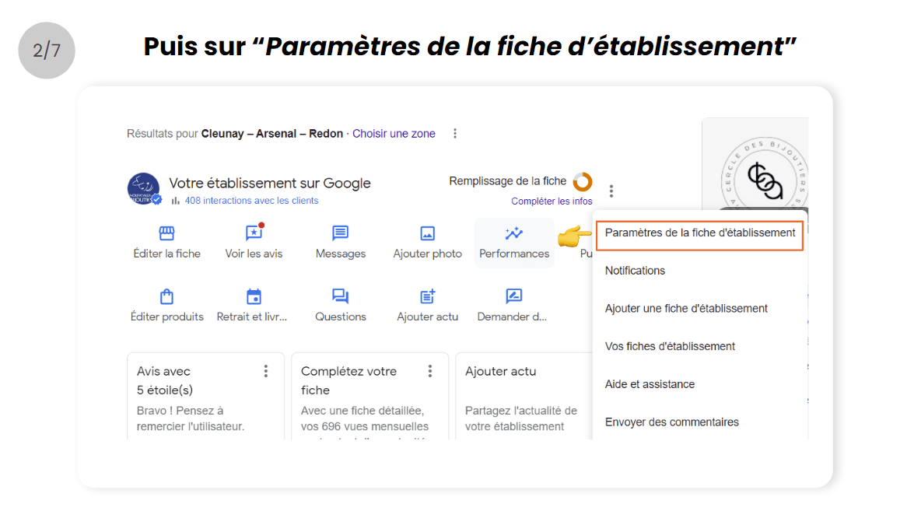Click the Complétez votre fiche card title
This screenshot has height=511, width=907.
pos(348,380)
